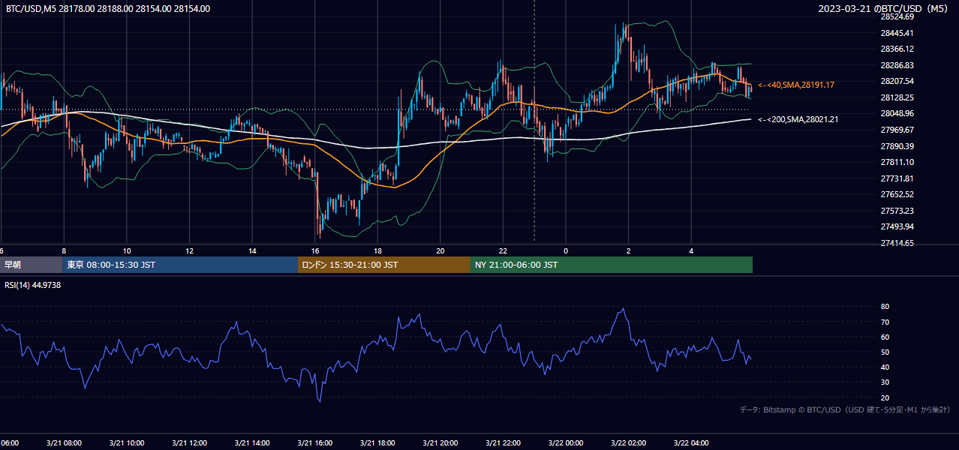Screen dimensions: 959x450
Task: Select the ロンドン 15:30-21:00 JST session band
Action: coord(385,265)
